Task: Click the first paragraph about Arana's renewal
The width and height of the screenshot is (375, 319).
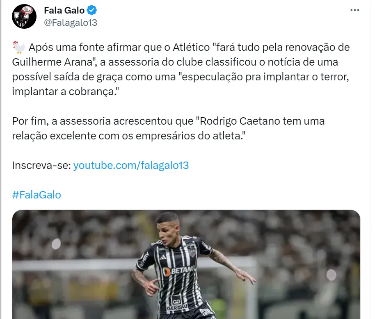Action: (181, 69)
